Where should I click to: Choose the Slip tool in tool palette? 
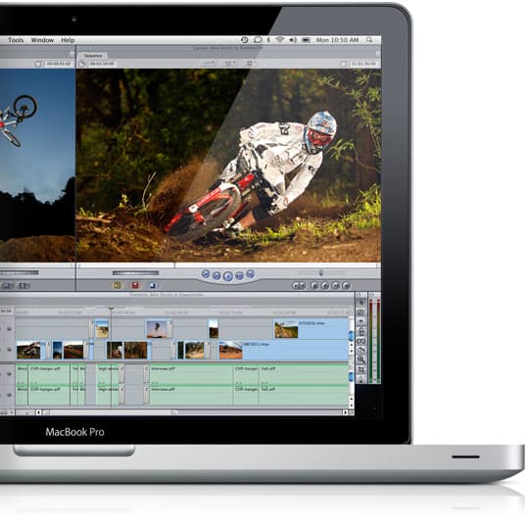tap(361, 342)
